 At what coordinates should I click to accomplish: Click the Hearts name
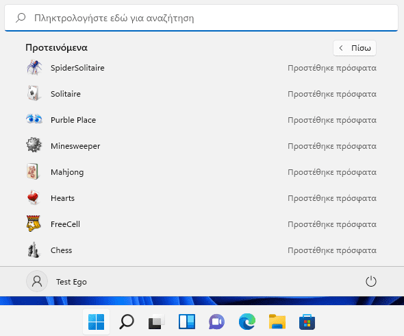[x=62, y=198]
